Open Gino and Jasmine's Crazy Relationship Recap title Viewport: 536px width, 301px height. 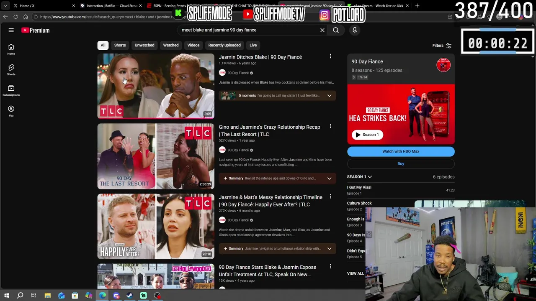click(x=269, y=130)
